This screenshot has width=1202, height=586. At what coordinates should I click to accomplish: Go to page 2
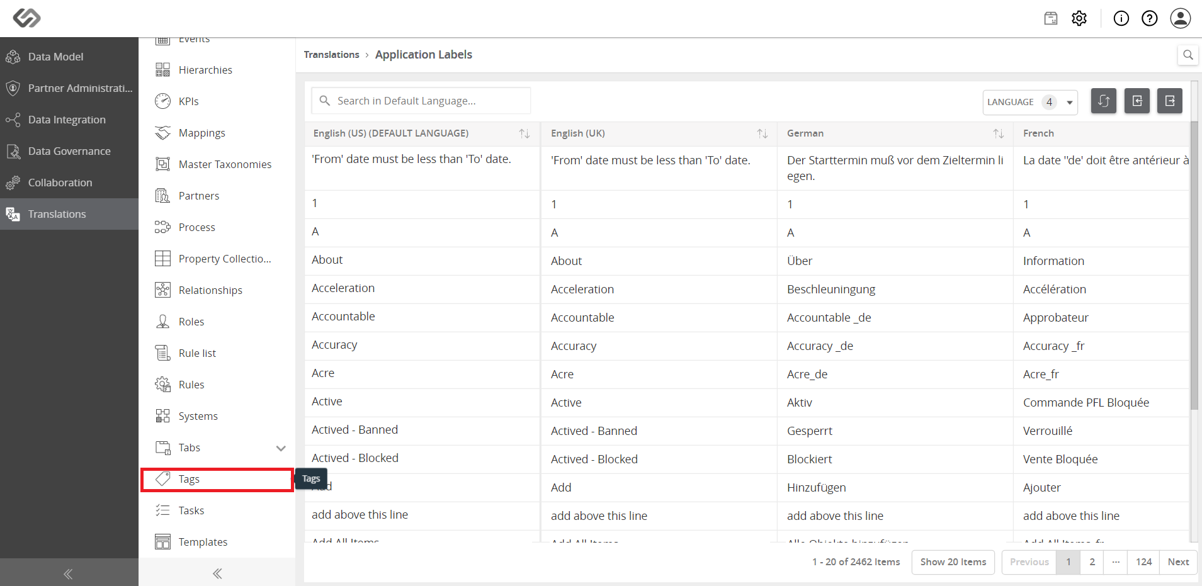[x=1092, y=562]
